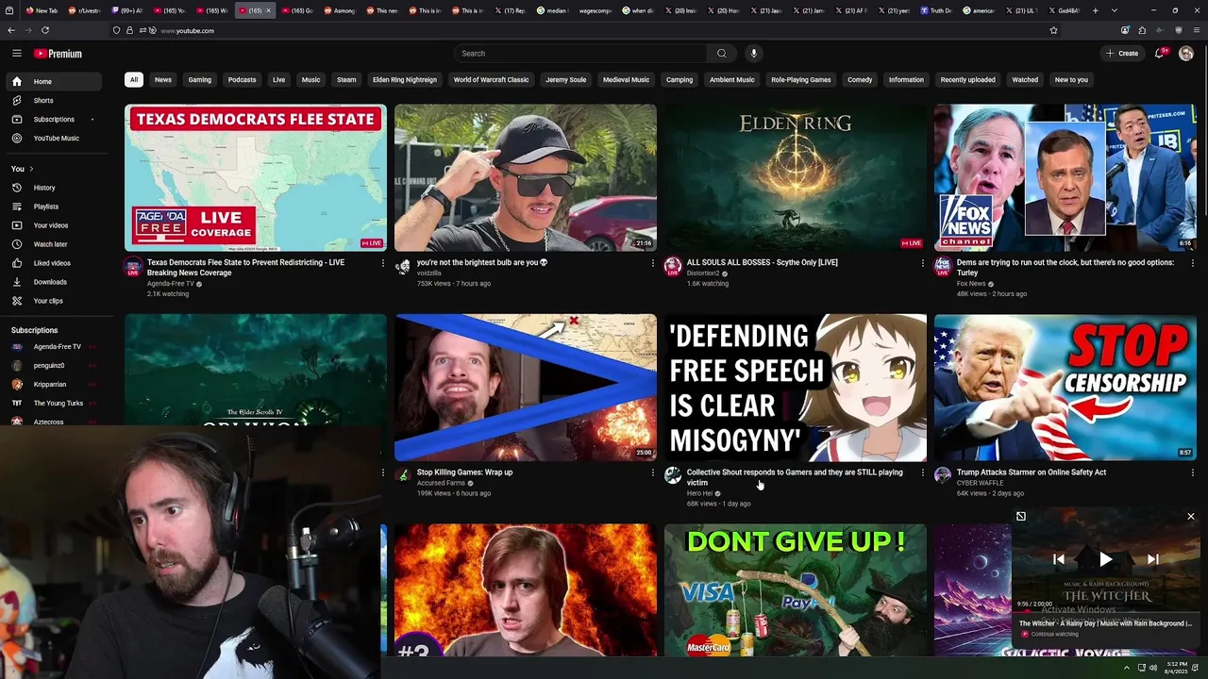Click in the YouTube search field

(x=580, y=54)
